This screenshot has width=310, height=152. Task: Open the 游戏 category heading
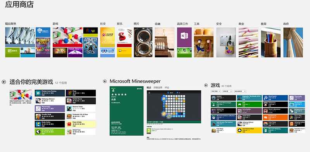55,24
